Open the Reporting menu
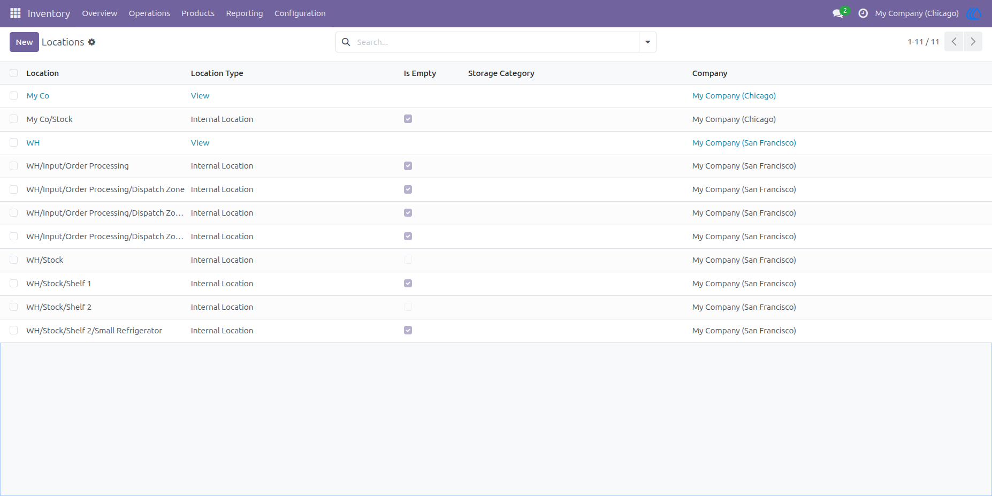Image resolution: width=992 pixels, height=496 pixels. (x=245, y=13)
